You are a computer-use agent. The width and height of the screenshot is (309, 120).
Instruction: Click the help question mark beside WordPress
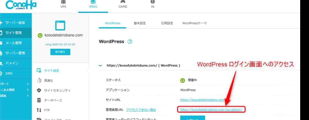click(130, 42)
